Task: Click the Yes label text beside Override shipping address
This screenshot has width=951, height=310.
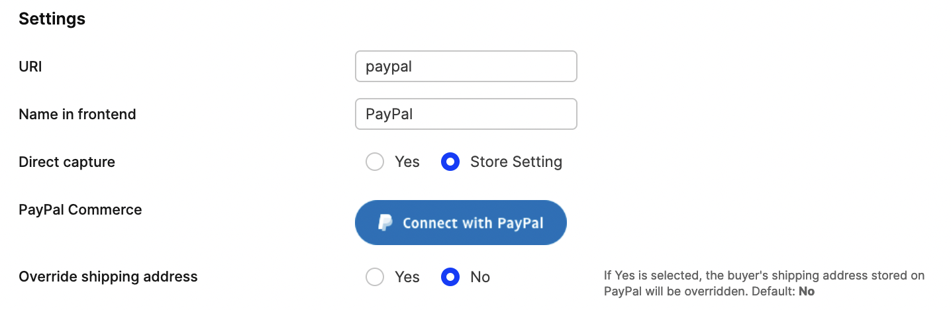Action: point(407,277)
